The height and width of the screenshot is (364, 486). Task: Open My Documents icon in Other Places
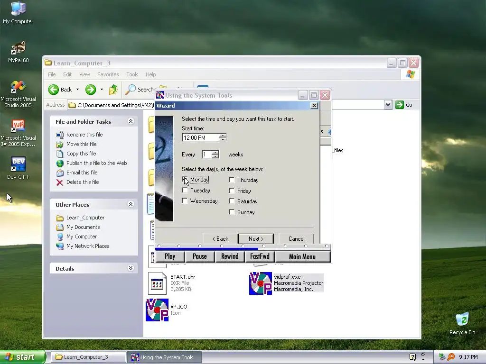coord(59,227)
